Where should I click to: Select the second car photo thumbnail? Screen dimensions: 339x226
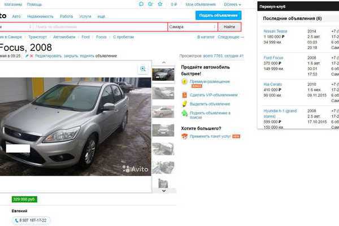[163, 93]
